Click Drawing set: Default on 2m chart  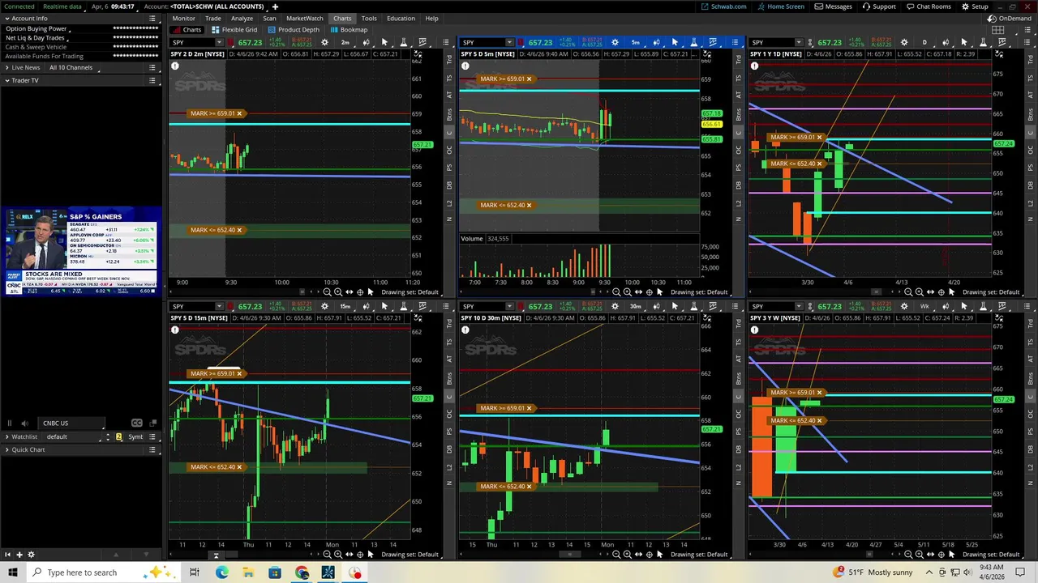[410, 291]
